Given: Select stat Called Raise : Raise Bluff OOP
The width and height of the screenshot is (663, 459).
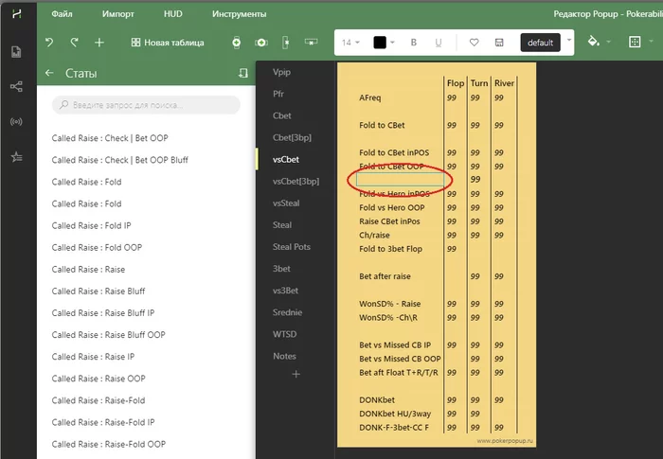Looking at the screenshot, I should click(x=109, y=335).
